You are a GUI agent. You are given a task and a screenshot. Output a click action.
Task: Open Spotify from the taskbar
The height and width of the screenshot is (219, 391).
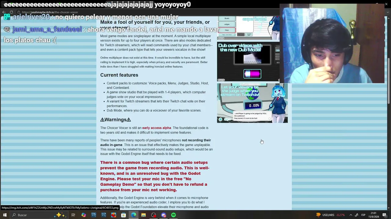point(174,215)
